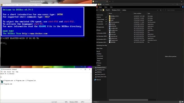Screen dimensions: 184x103
Task: Open Explorer help icon in ribbon
Action: [183, 7]
